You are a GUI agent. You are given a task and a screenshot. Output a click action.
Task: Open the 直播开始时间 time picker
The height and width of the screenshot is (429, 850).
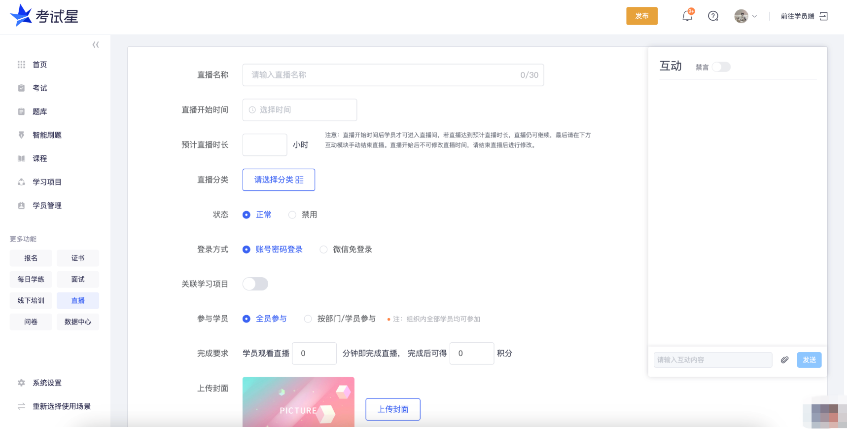[x=299, y=110]
